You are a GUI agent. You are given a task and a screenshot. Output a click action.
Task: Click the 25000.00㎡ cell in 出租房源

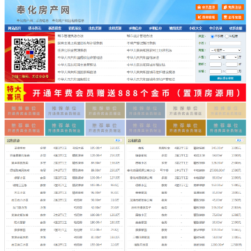click(217, 170)
